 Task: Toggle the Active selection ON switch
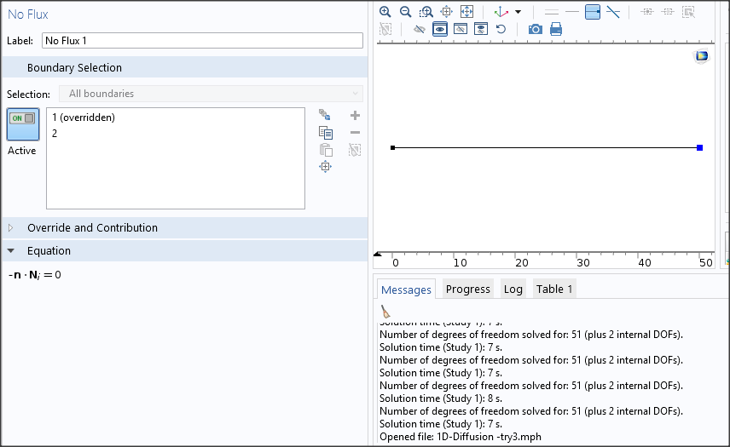tap(22, 119)
